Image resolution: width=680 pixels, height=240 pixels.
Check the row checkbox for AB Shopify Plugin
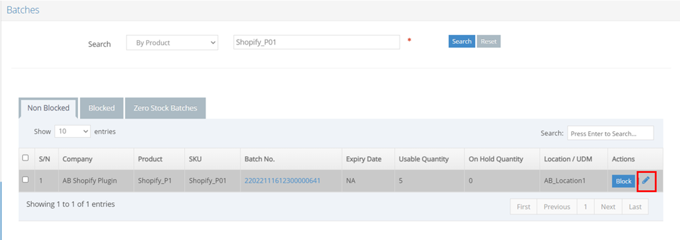pyautogui.click(x=26, y=179)
